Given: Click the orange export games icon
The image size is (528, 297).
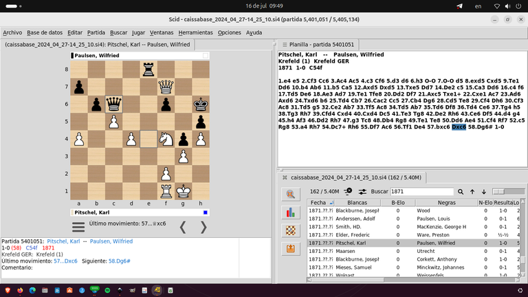Looking at the screenshot, I should (290, 249).
